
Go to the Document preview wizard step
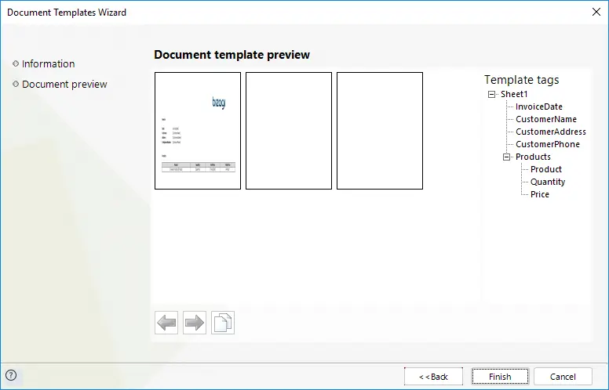pos(64,85)
